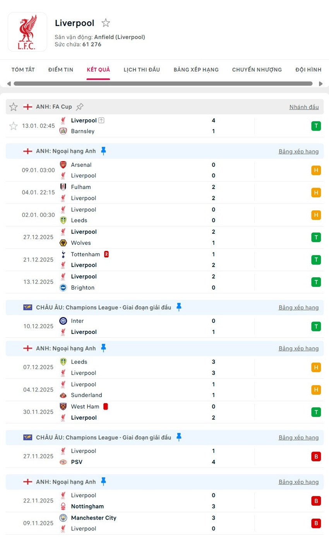This screenshot has height=537, width=329.
Task: Unpin the Ngoại hạng Anh competition
Action: (104, 151)
